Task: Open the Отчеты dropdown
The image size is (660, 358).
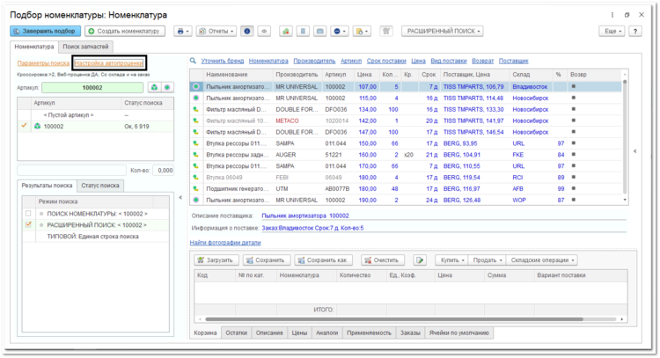Action: tap(216, 31)
